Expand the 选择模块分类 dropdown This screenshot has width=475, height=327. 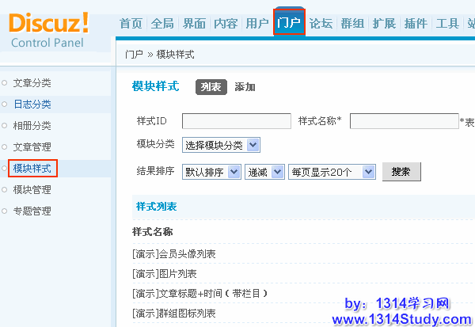[221, 145]
